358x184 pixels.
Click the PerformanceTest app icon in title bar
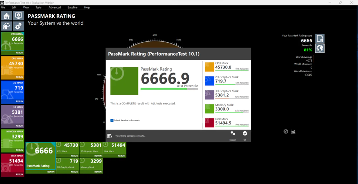coord(2,3)
